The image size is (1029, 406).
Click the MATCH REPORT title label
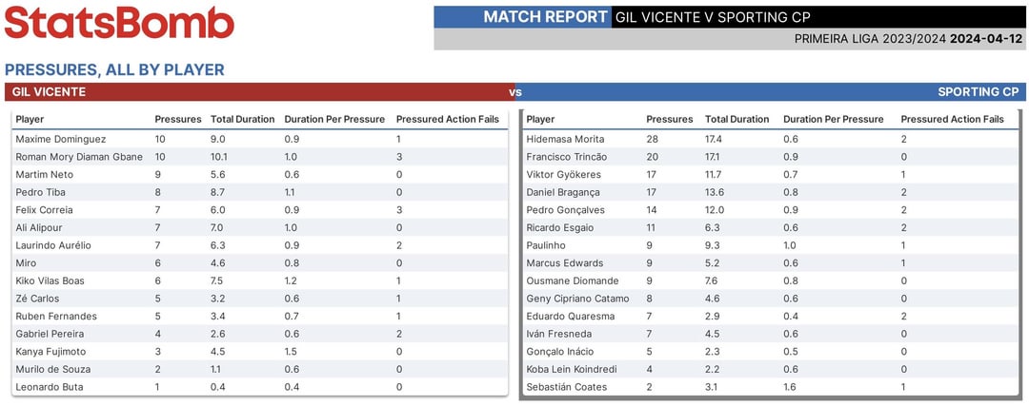coord(544,16)
